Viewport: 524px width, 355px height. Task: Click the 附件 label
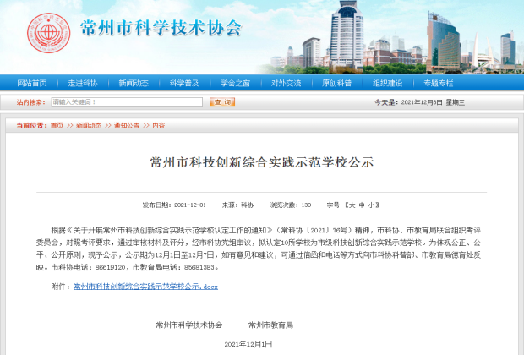tap(61, 287)
